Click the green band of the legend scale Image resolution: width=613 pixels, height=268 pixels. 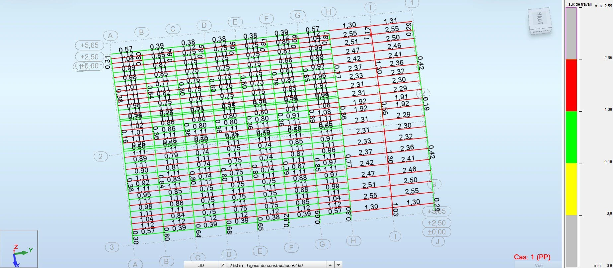click(571, 137)
